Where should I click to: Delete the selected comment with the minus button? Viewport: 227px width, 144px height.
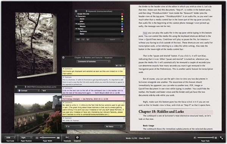click(124, 66)
